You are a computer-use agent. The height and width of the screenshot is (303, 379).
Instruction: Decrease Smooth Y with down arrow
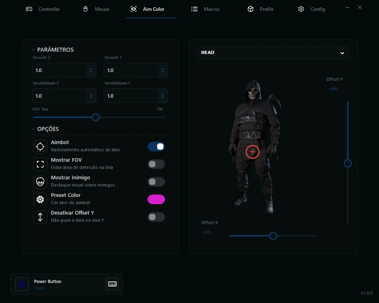coord(163,72)
